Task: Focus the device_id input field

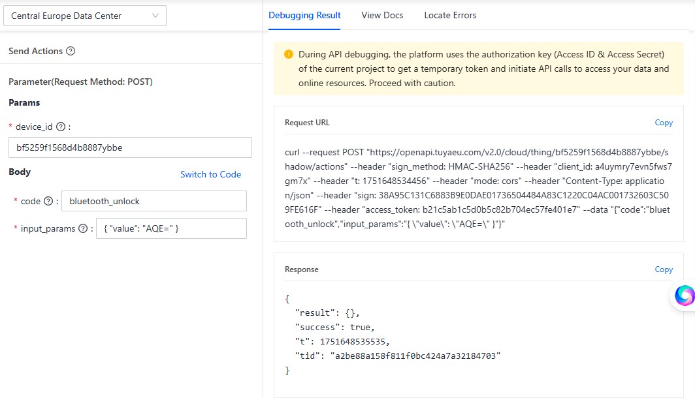Action: [x=131, y=147]
